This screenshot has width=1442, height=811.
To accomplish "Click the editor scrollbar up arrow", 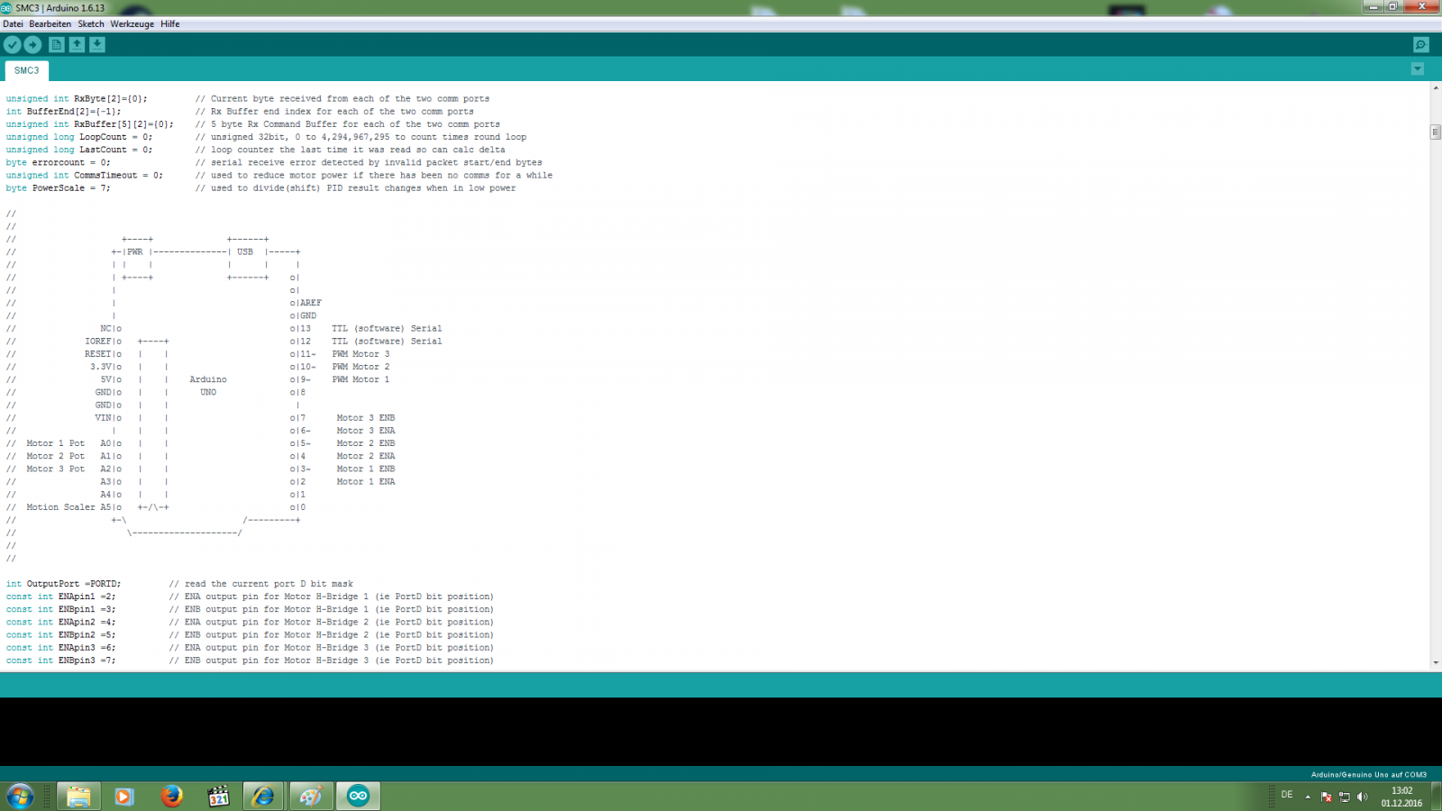I will tap(1436, 87).
